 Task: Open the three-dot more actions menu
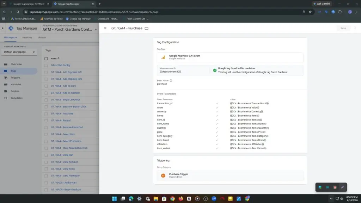tap(355, 28)
